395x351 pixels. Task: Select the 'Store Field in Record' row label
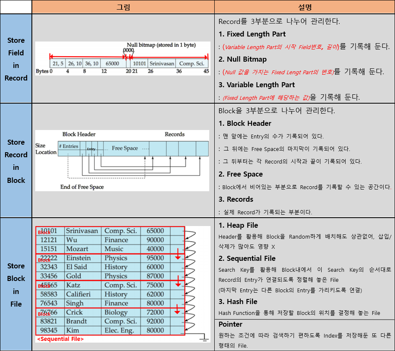(16, 59)
